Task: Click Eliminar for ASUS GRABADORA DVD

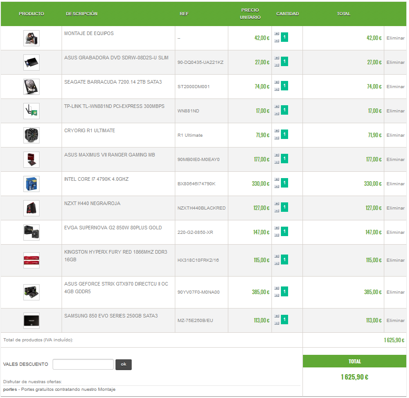Action: click(x=396, y=63)
